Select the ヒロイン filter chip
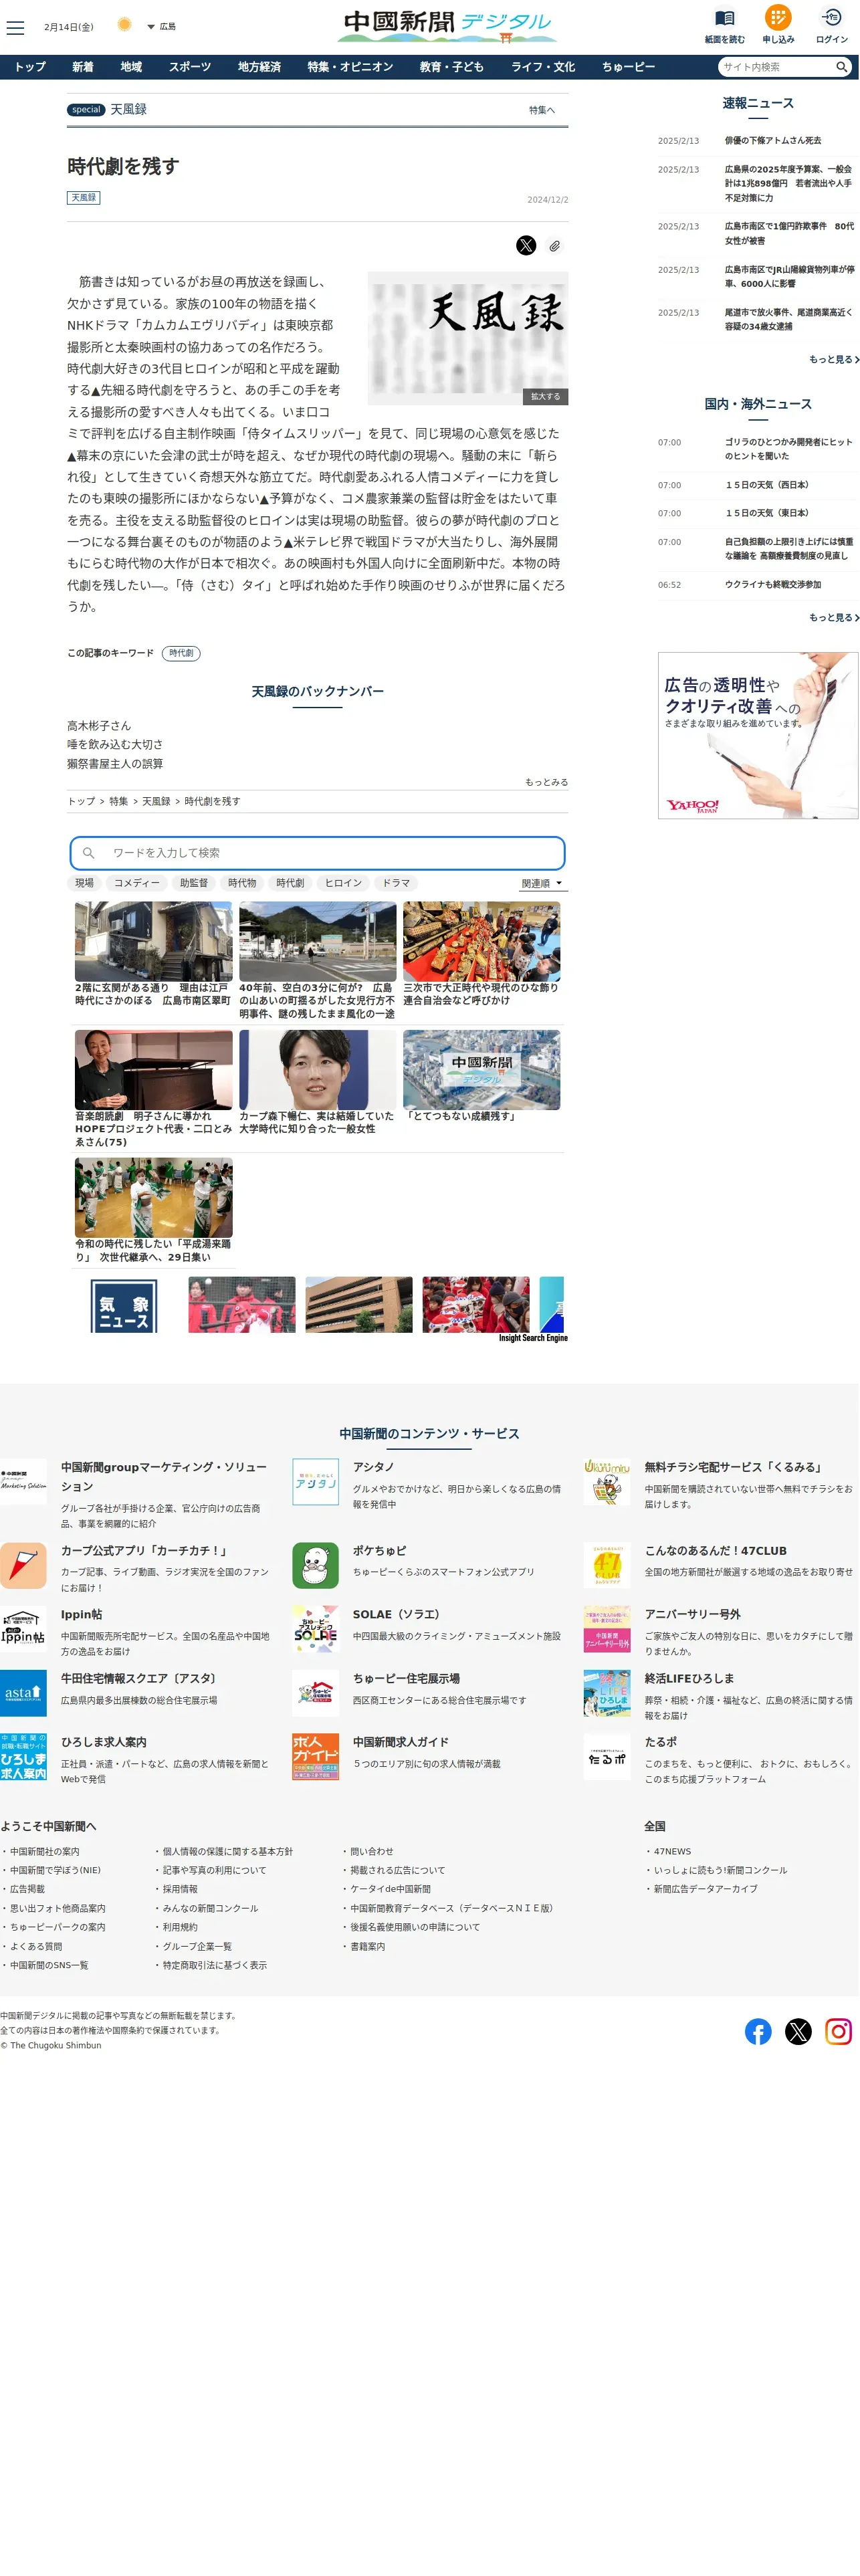 click(x=343, y=884)
